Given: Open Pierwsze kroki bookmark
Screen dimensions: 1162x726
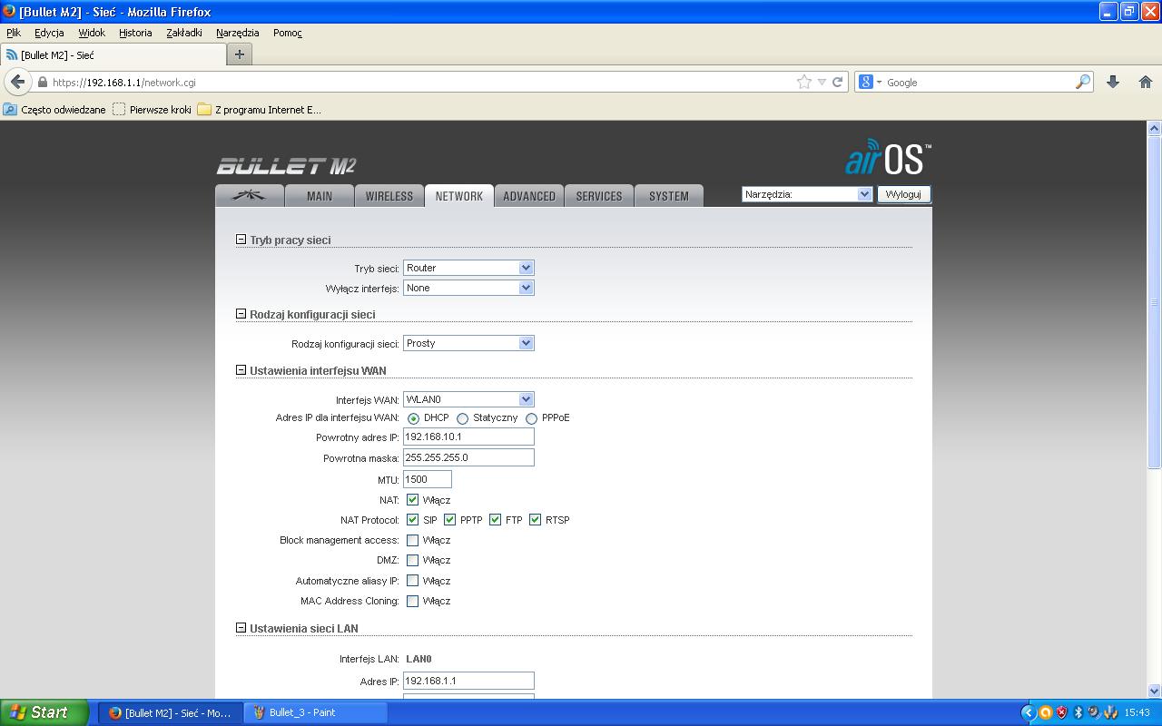Looking at the screenshot, I should [152, 110].
